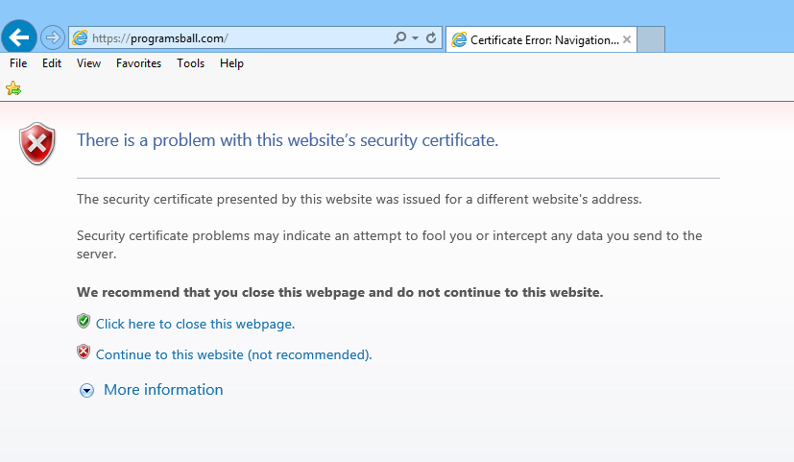The image size is (794, 462).
Task: Open the File menu
Action: click(18, 63)
